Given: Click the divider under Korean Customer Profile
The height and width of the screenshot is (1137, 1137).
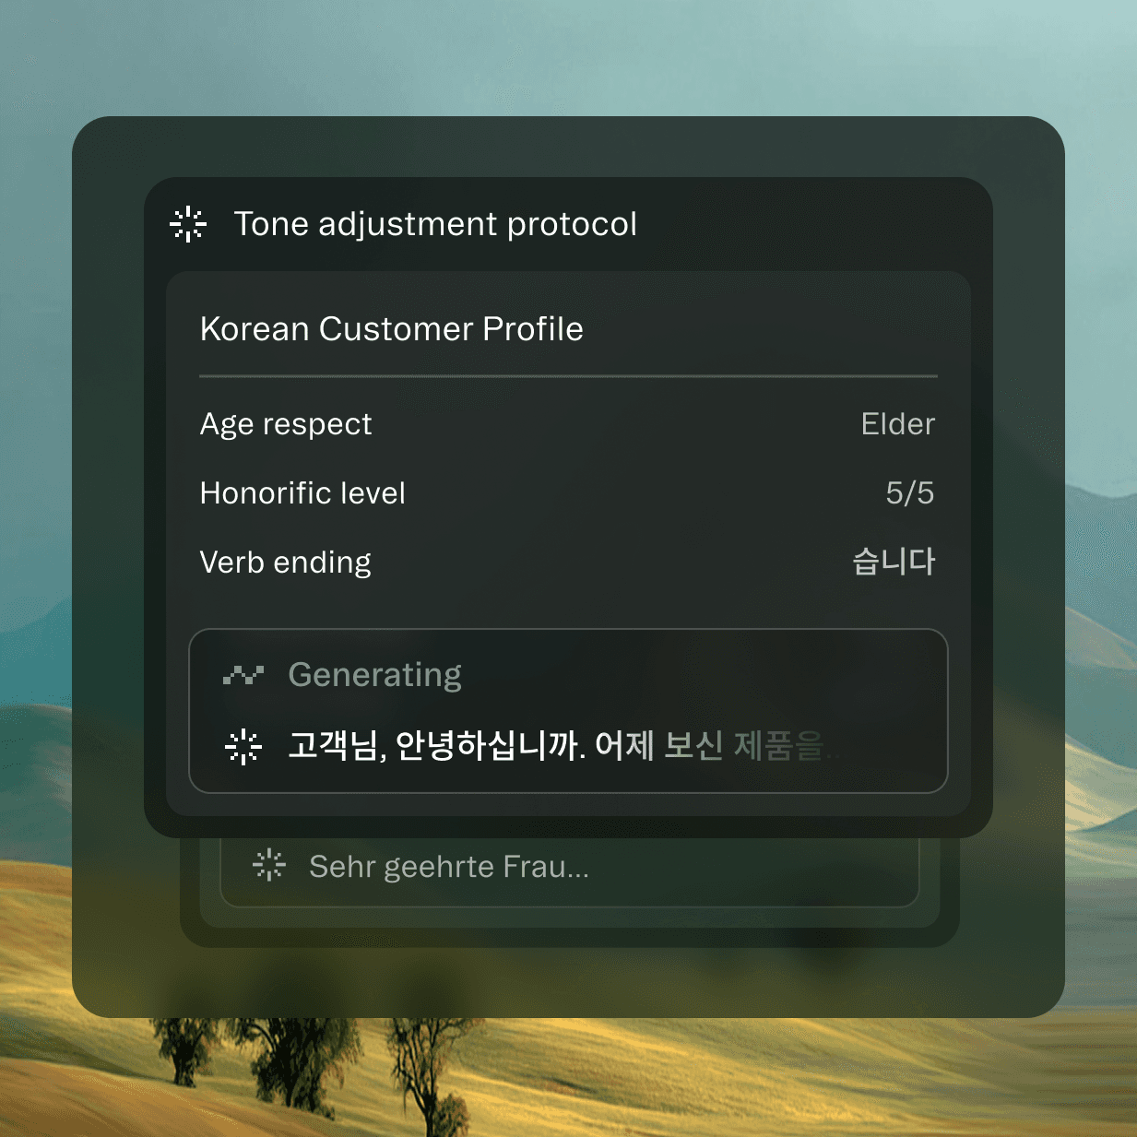Looking at the screenshot, I should click(x=568, y=376).
